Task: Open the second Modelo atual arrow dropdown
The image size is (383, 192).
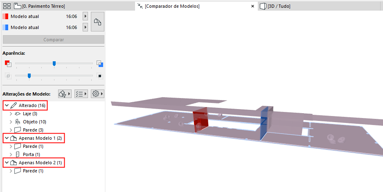Action: point(85,27)
